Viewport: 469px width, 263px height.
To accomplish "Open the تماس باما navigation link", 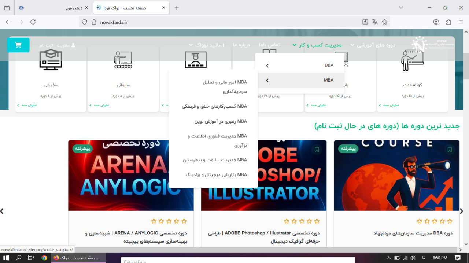I will (x=269, y=45).
